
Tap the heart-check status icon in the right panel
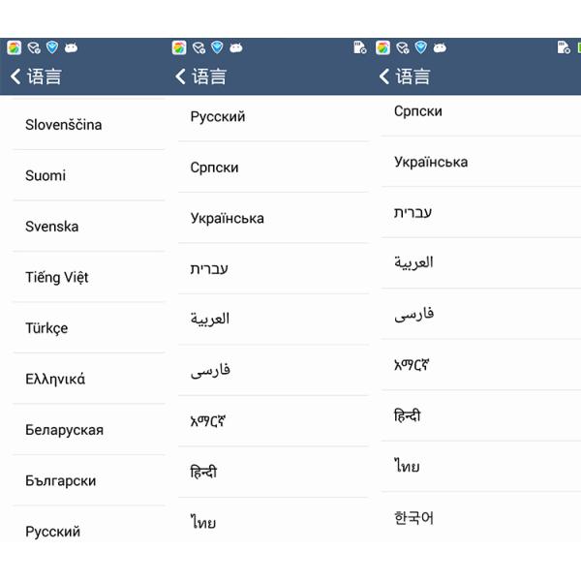(403, 47)
